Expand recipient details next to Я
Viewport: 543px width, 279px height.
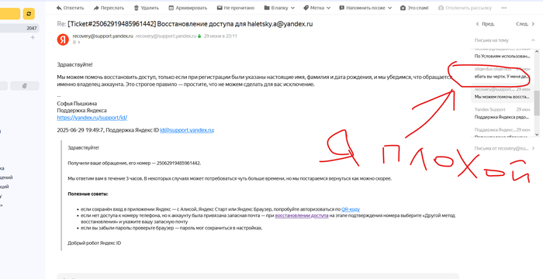click(x=79, y=42)
